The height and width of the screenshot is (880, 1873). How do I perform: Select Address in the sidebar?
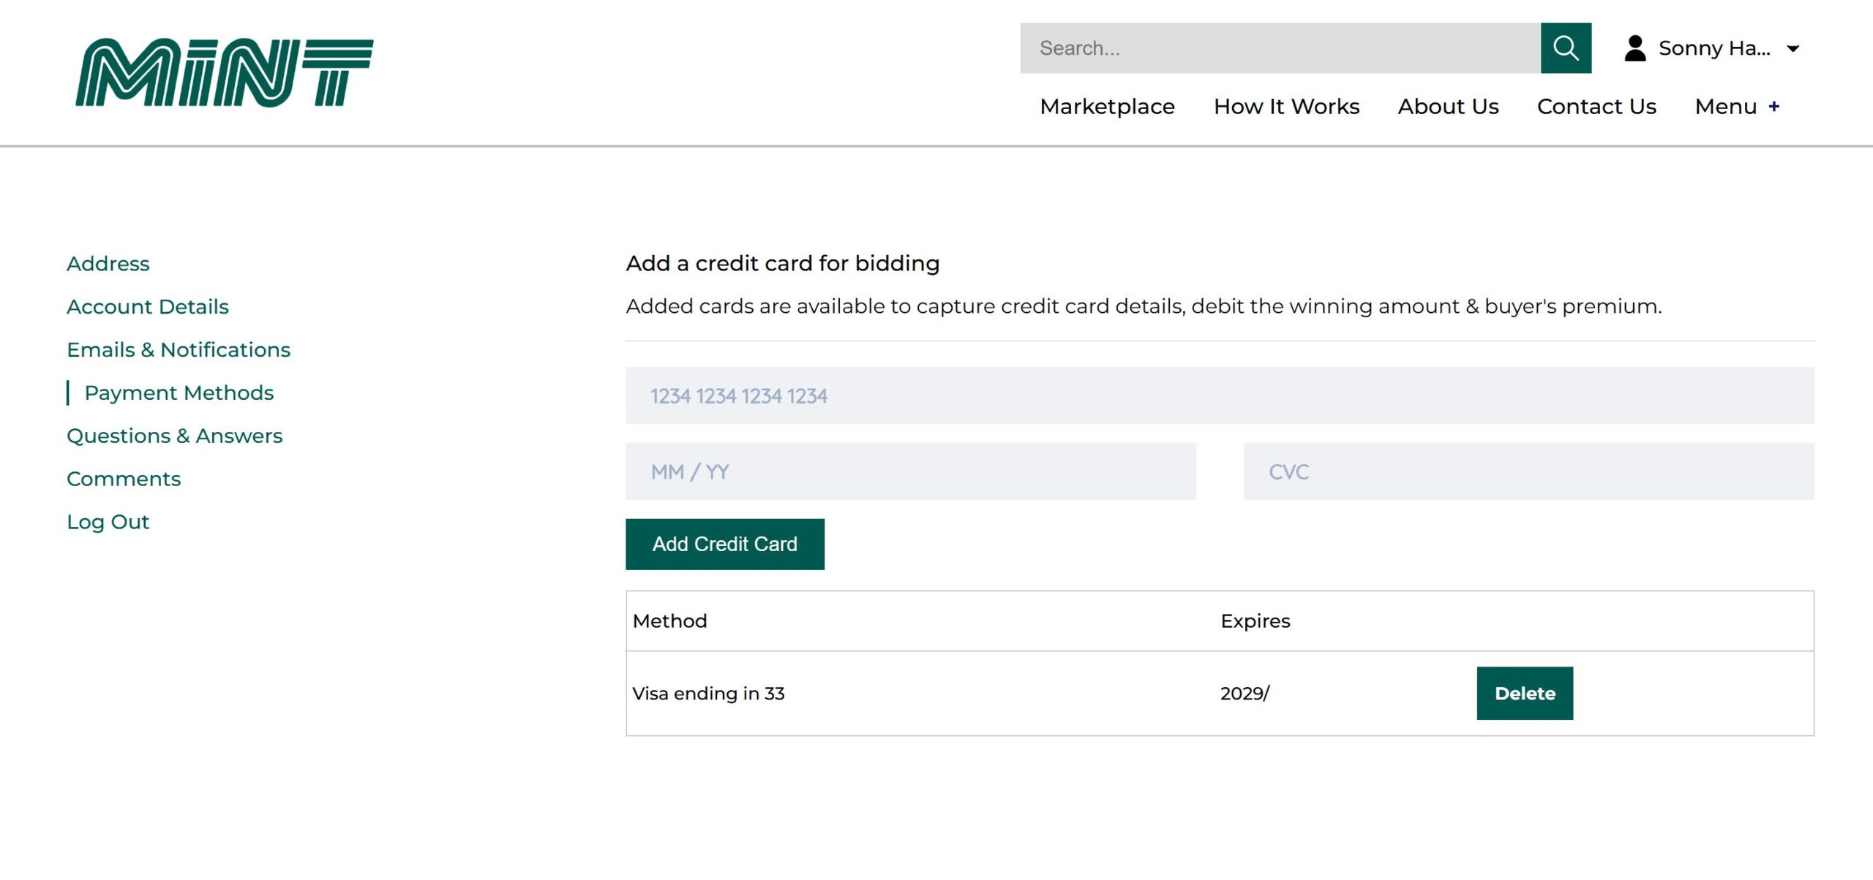108,264
